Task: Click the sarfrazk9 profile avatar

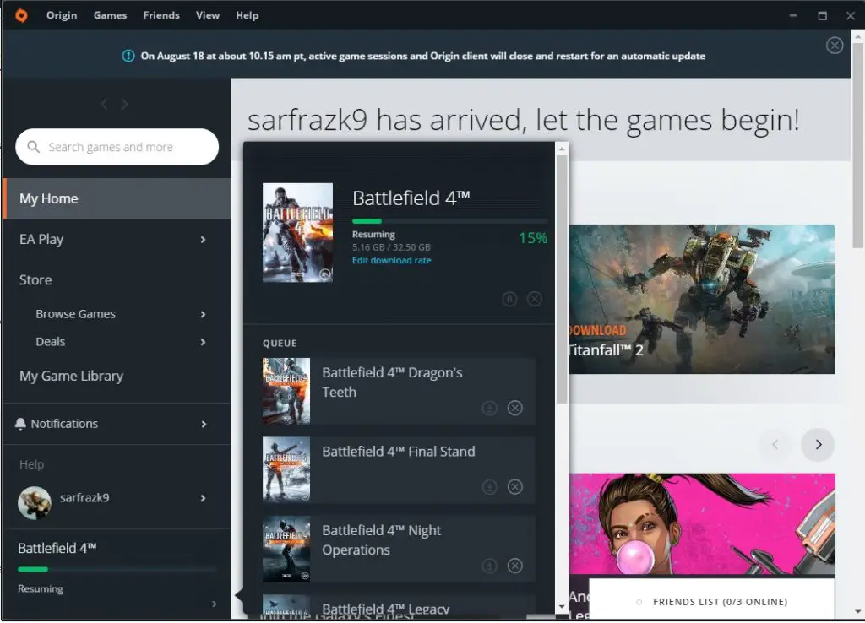Action: [34, 503]
